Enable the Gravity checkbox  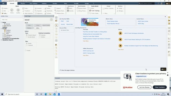[x=26, y=50]
